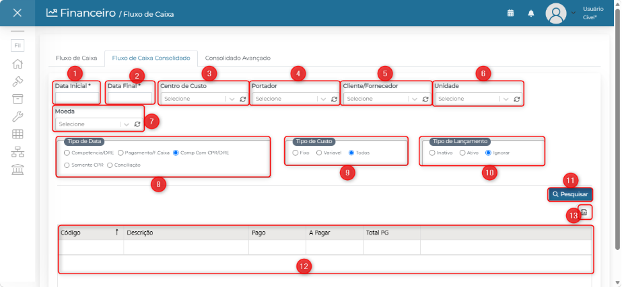Viewport: 622px width, 287px height.
Task: Focus the Data Final field
Action: click(x=130, y=97)
